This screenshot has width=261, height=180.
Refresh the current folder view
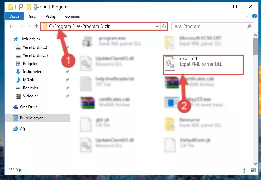pos(164,26)
